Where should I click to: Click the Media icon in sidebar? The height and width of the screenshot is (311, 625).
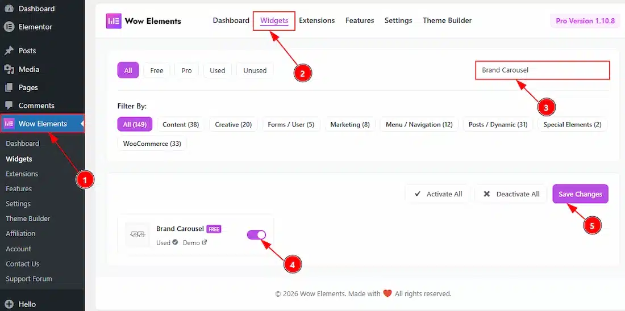9,69
